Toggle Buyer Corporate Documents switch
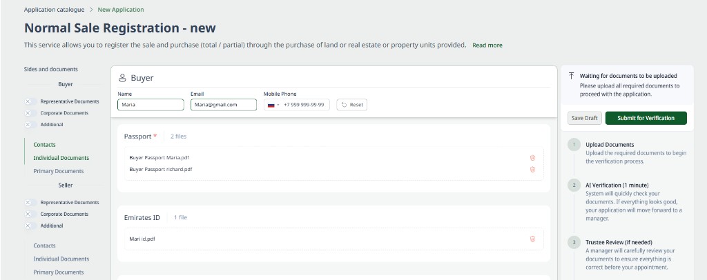This screenshot has width=707, height=280. click(x=30, y=113)
